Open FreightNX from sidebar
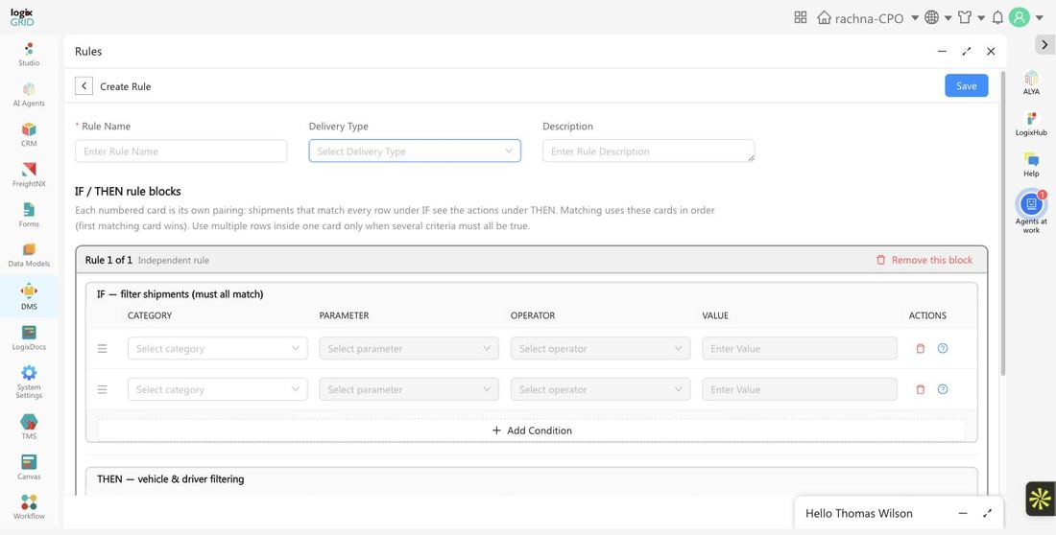 point(29,174)
